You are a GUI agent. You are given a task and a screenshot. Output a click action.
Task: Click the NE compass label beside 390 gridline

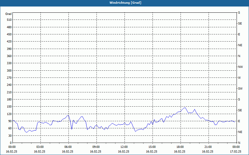click(x=240, y=45)
